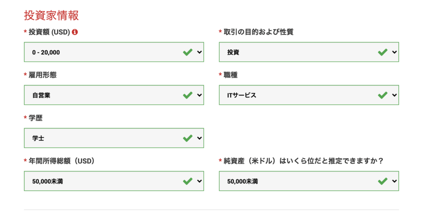Click the green checkmark in the 雇用形態 field
This screenshot has height=211, width=428.
click(188, 95)
